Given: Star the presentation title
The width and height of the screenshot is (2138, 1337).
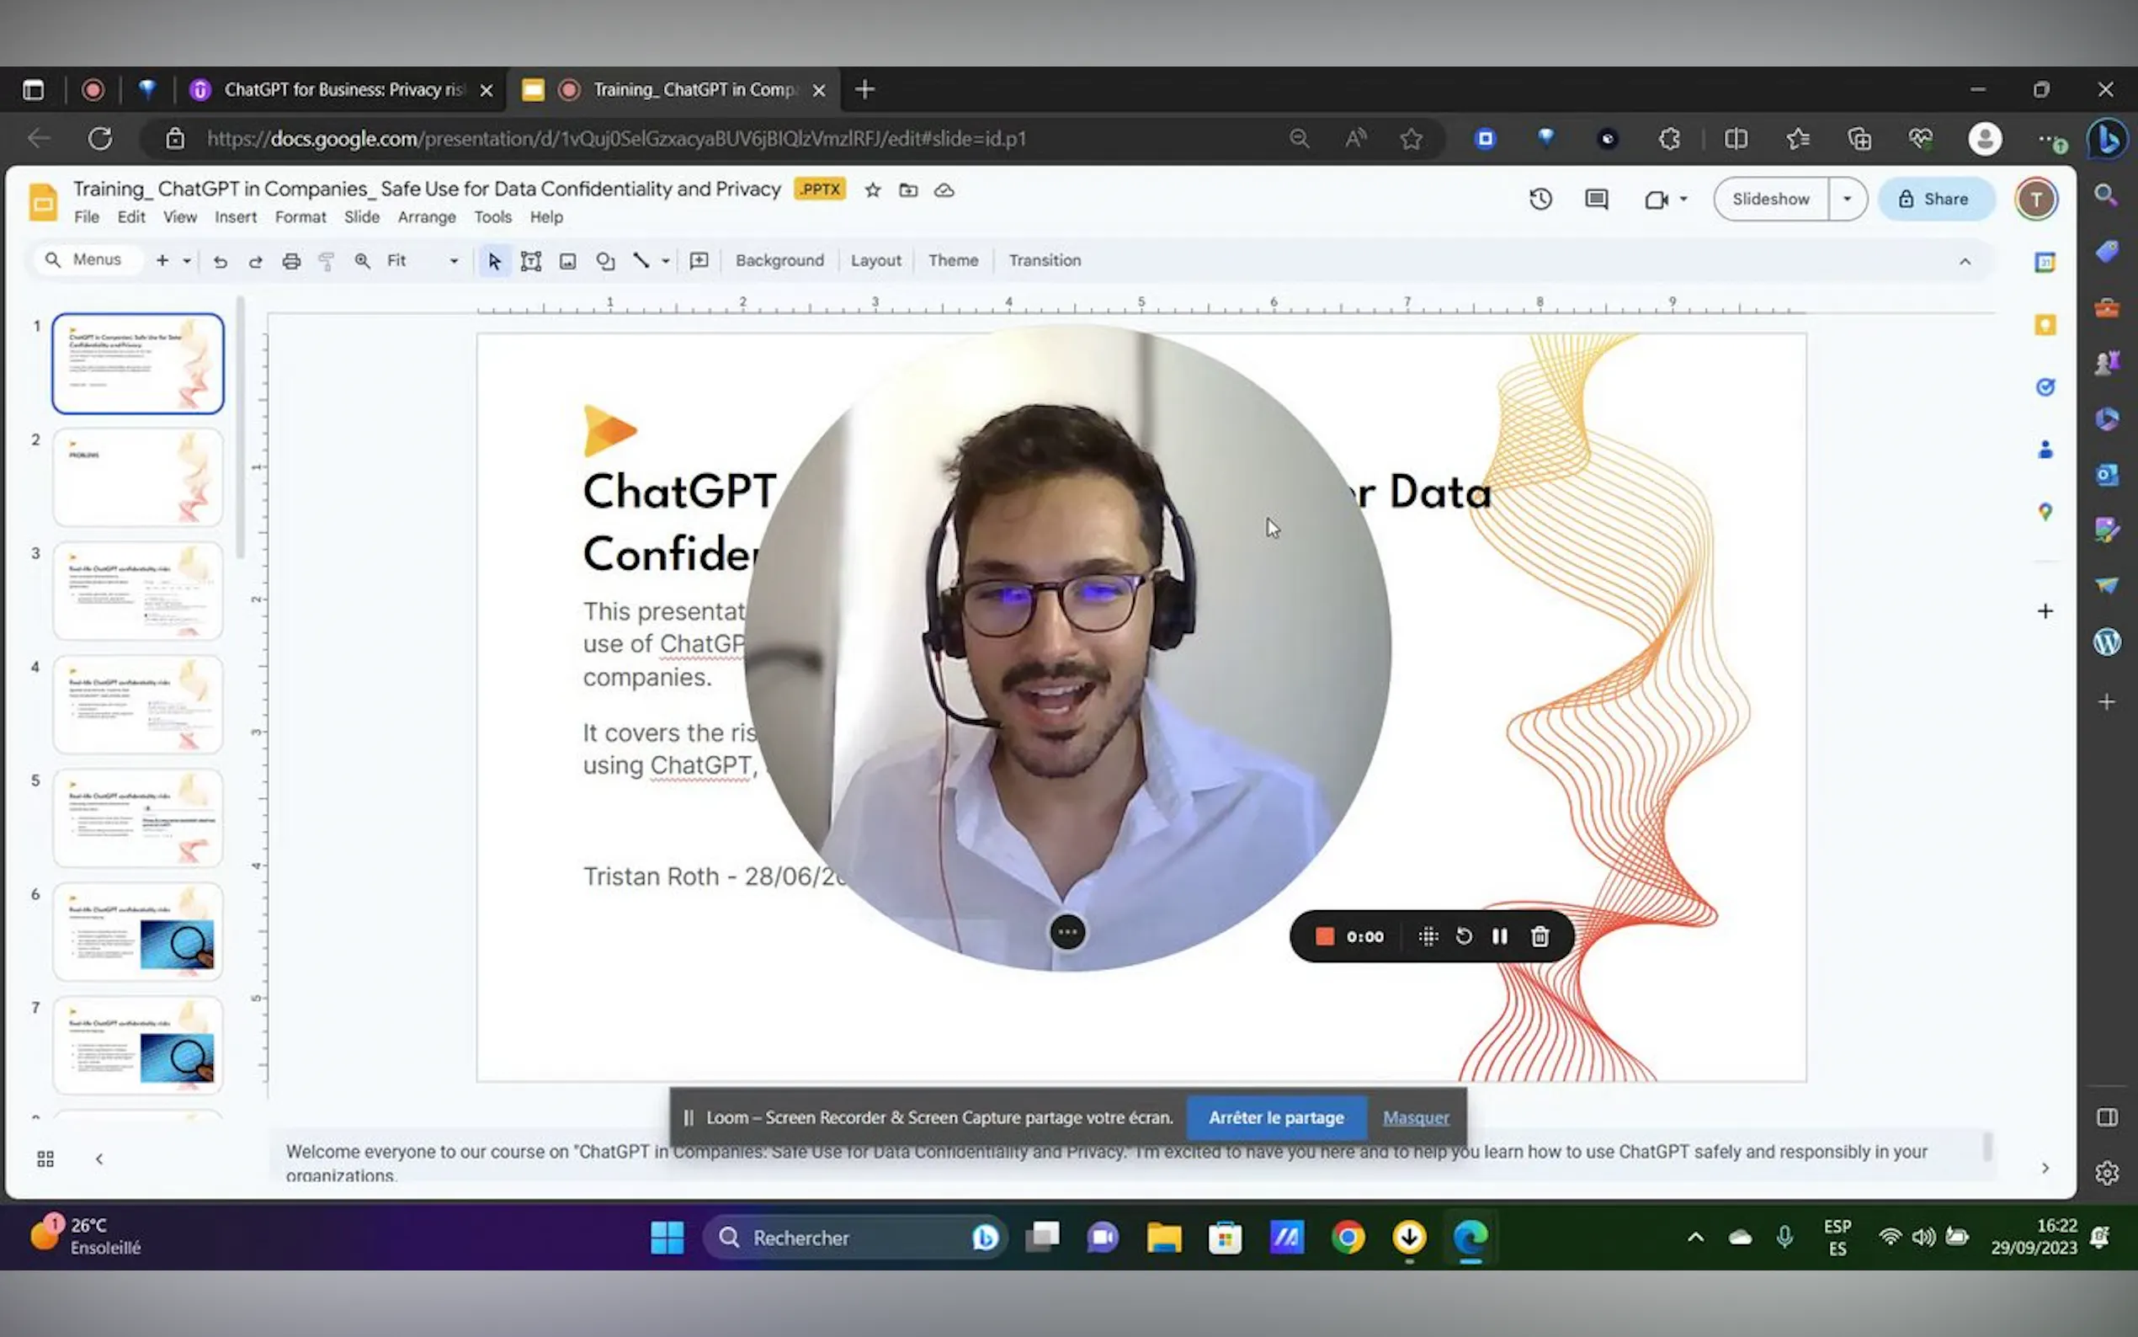Looking at the screenshot, I should click(x=872, y=190).
